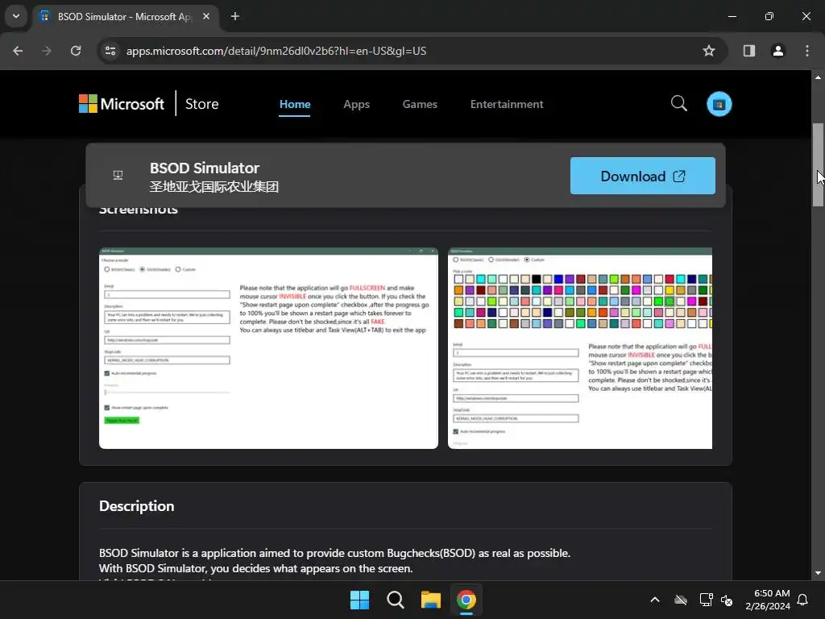Image resolution: width=825 pixels, height=619 pixels.
Task: Click the Screenshots heading
Action: click(139, 210)
